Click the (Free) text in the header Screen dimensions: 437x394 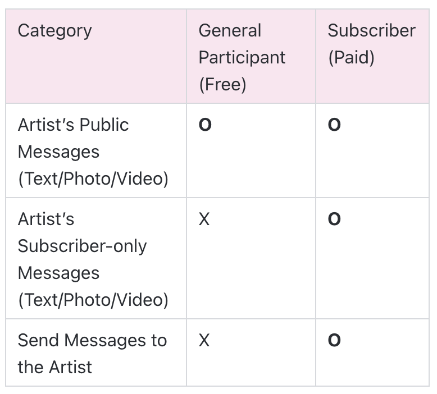(x=222, y=85)
